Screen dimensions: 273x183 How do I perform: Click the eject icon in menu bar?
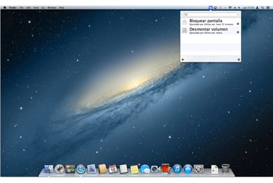[235, 7]
